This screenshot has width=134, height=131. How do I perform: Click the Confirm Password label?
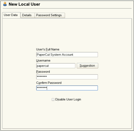49,83
